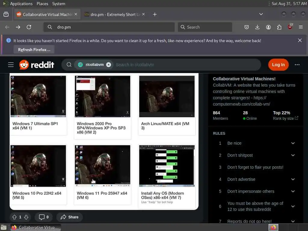Open Collaborative Virtual Machines sidebar title
This screenshot has height=231, width=308.
pyautogui.click(x=244, y=79)
